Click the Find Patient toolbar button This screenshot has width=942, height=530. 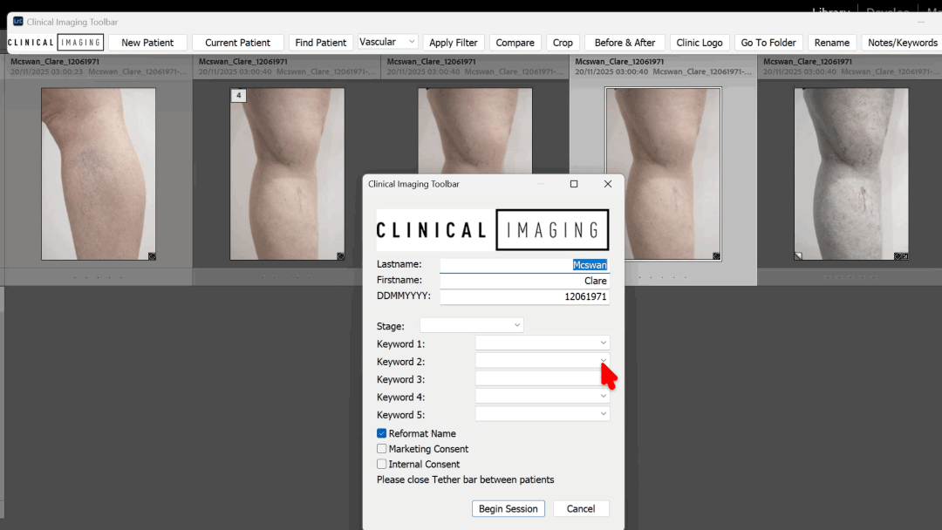point(321,43)
